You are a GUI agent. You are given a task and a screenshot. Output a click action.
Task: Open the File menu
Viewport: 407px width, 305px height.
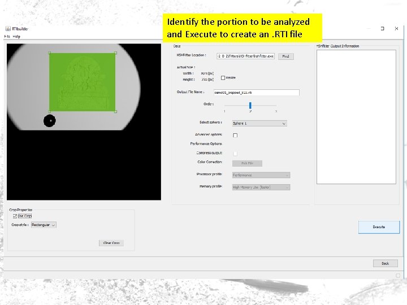[7, 37]
